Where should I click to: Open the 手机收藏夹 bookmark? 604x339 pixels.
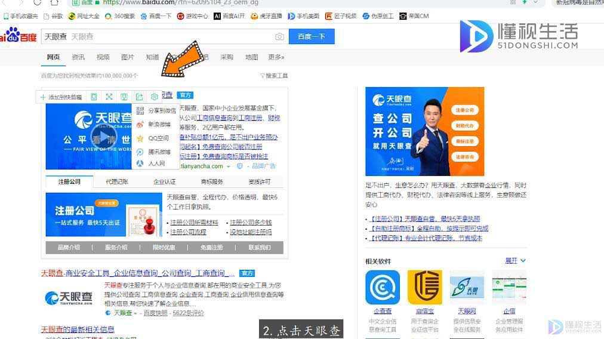21,16
